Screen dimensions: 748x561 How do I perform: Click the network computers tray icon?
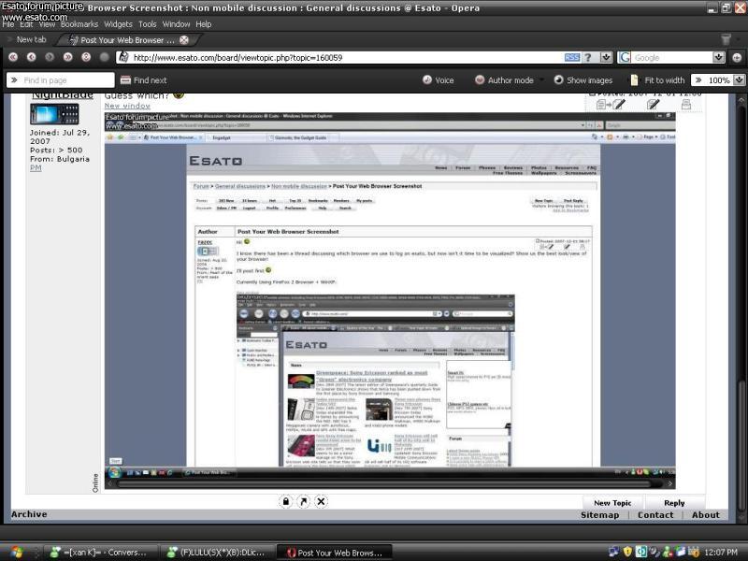coord(614,552)
